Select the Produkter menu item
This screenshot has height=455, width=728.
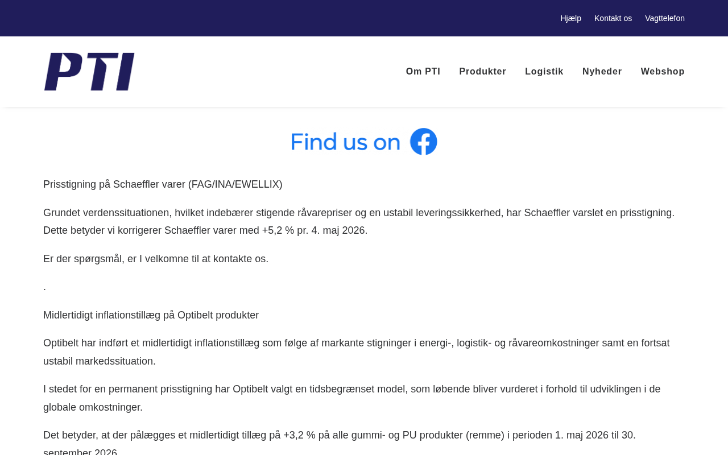483,72
